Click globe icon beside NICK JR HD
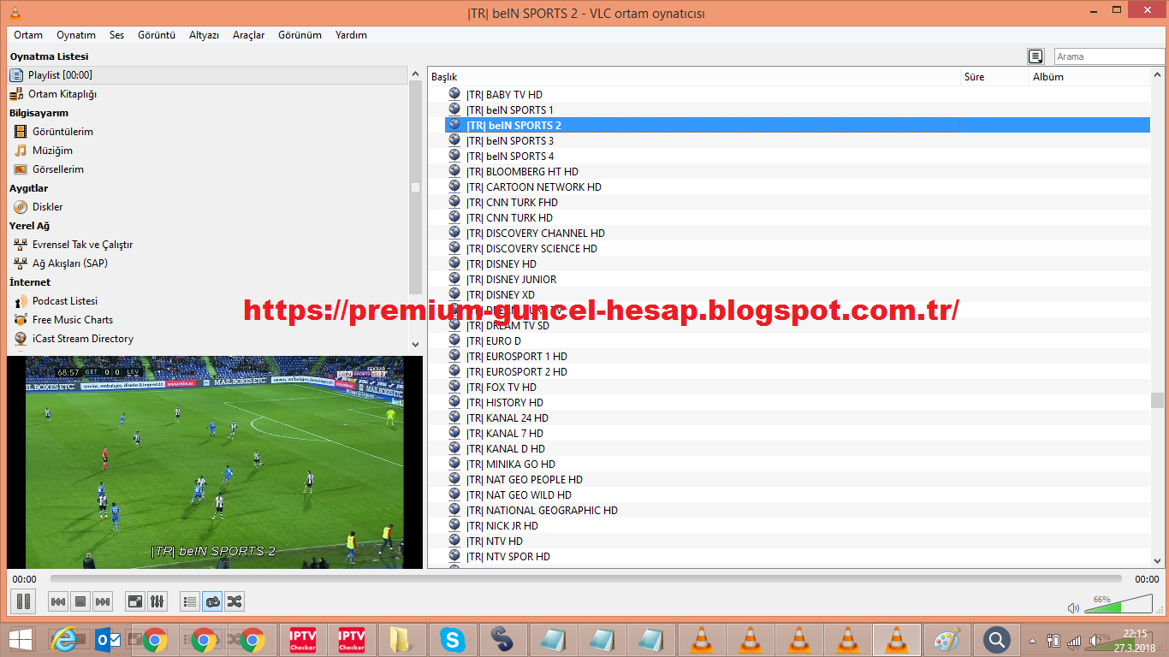Image resolution: width=1169 pixels, height=657 pixels. pyautogui.click(x=454, y=525)
